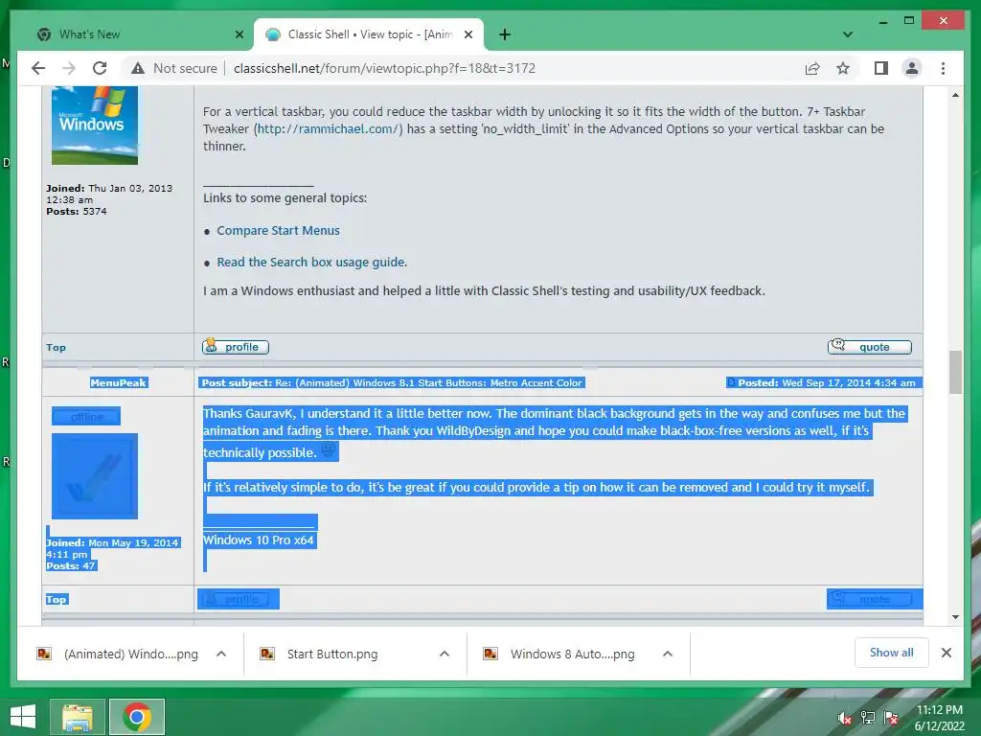Reload the Classic Shell forum page
This screenshot has width=981, height=736.
point(100,68)
